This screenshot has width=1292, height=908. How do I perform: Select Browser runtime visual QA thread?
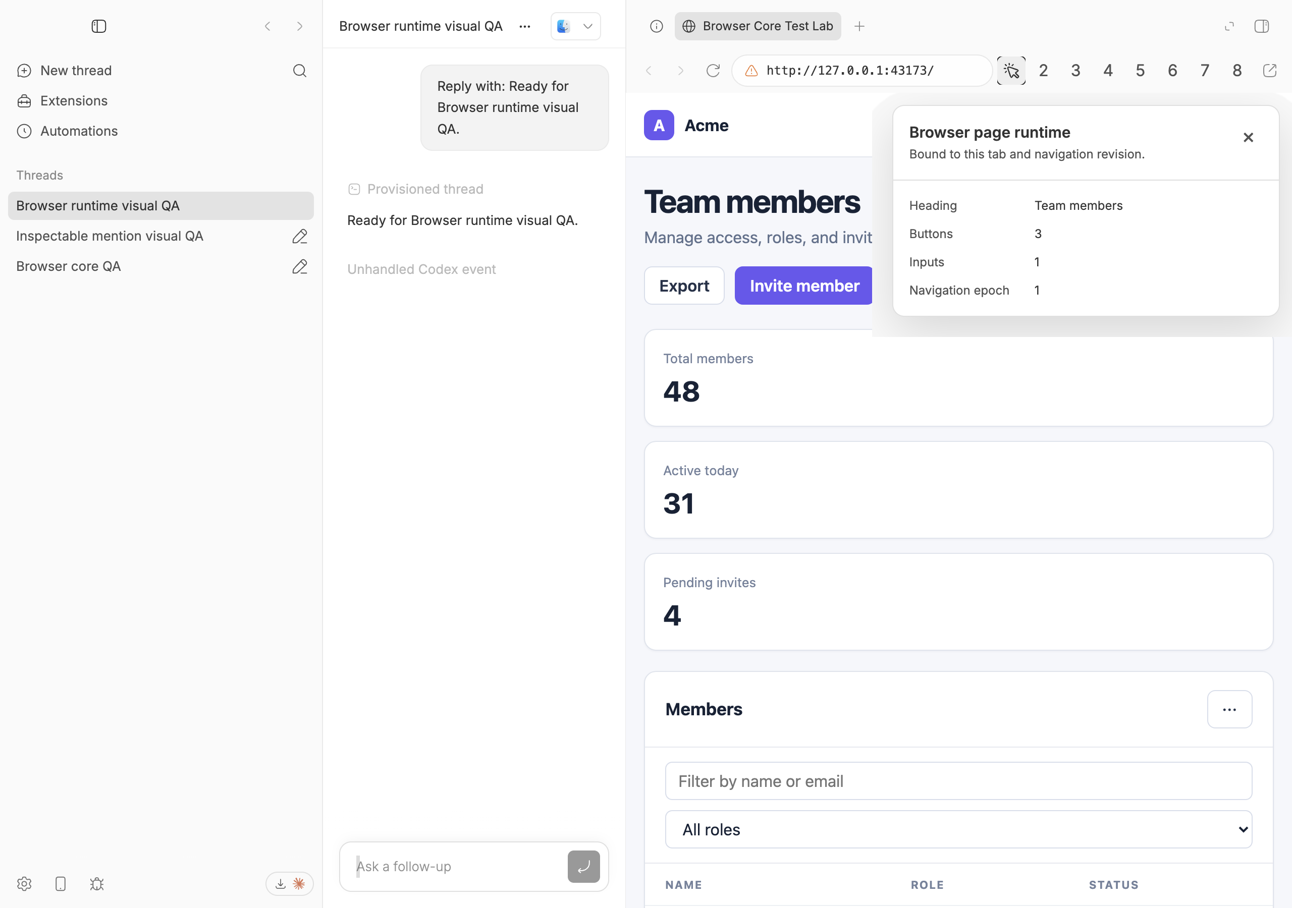[161, 205]
